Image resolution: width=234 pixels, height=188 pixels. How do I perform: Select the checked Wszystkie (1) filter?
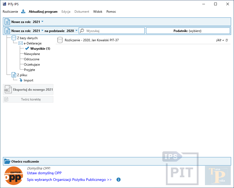pyautogui.click(x=40, y=49)
